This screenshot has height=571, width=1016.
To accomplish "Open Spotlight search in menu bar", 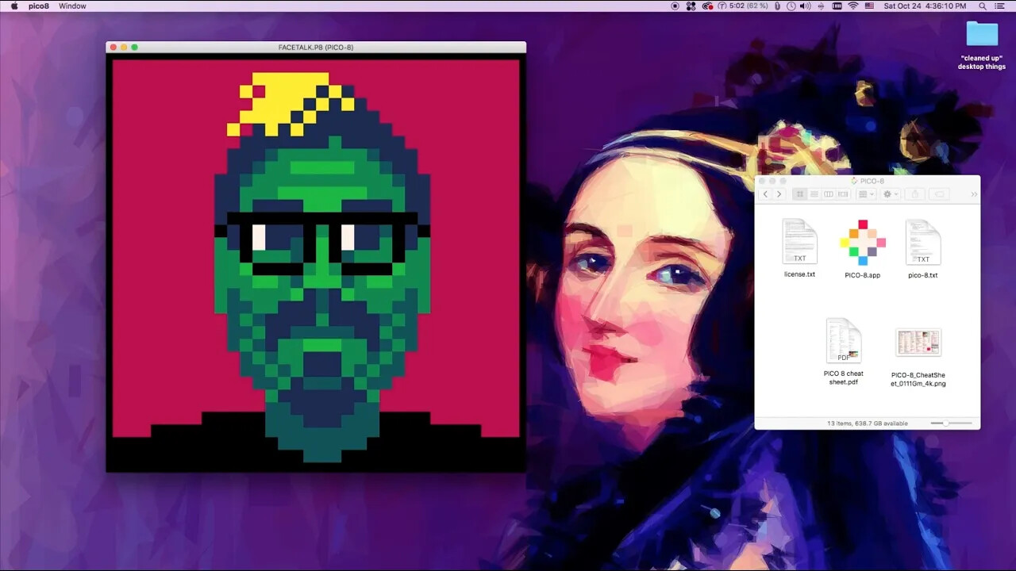I will pyautogui.click(x=983, y=6).
